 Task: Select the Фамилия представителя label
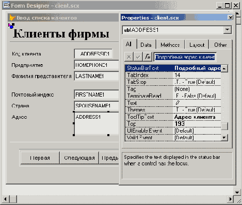coord(41,76)
